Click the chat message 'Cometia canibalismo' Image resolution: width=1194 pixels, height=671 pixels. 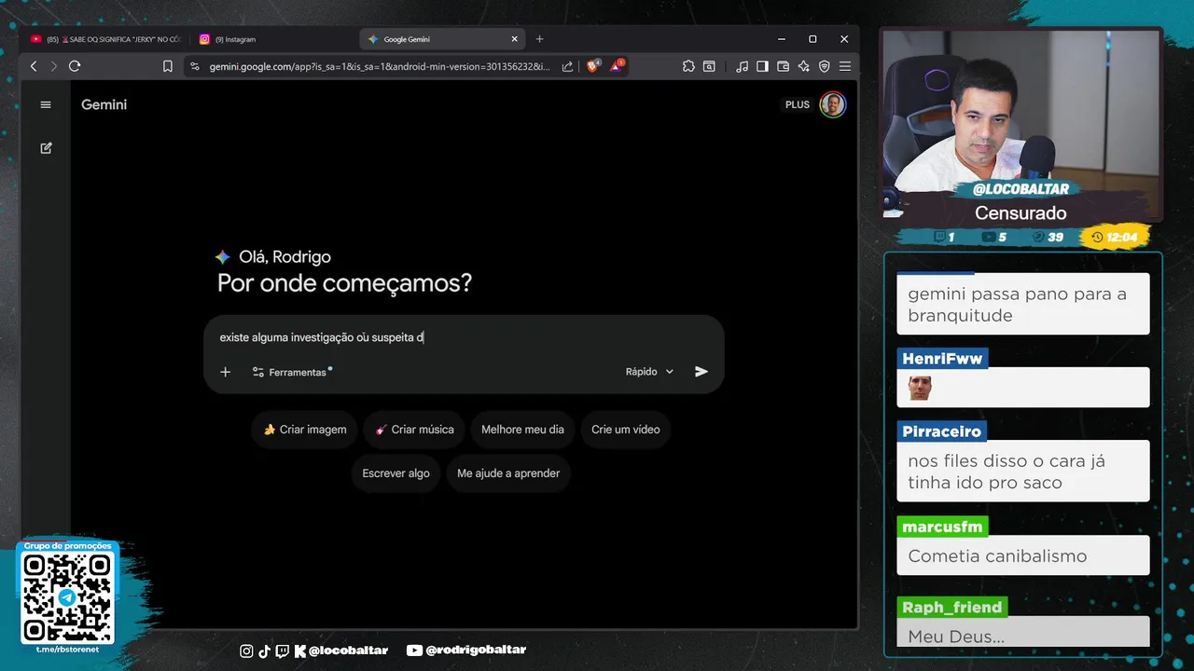pyautogui.click(x=997, y=555)
